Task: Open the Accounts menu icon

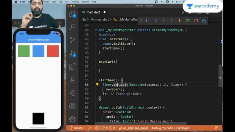Action: coord(72,106)
